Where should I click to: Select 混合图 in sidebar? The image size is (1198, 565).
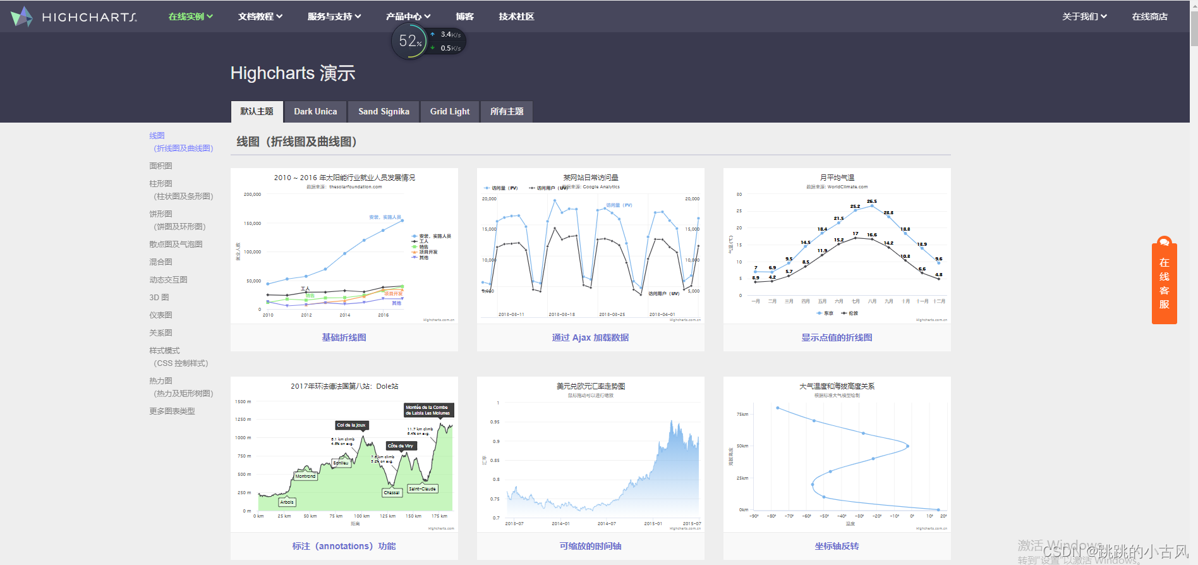160,262
